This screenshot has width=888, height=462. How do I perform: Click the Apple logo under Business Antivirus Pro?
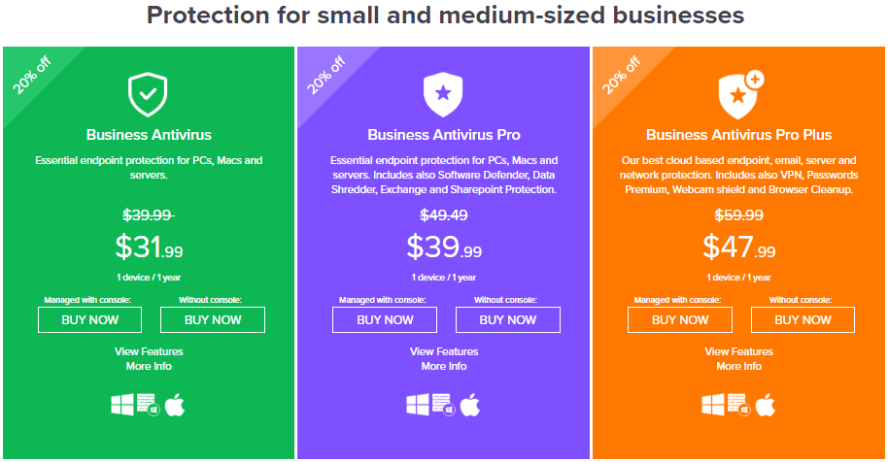469,405
